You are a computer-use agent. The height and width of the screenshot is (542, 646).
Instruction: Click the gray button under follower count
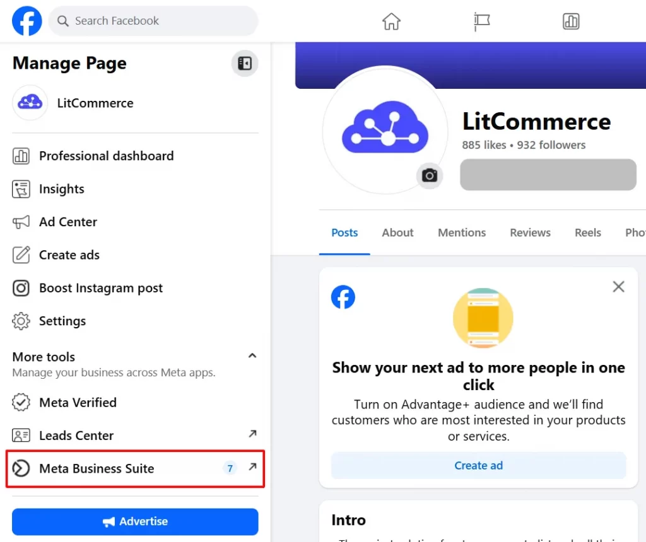click(x=548, y=175)
